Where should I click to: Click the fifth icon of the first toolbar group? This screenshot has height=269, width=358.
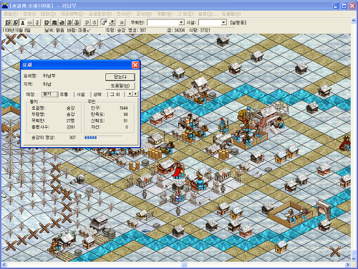coord(37,22)
